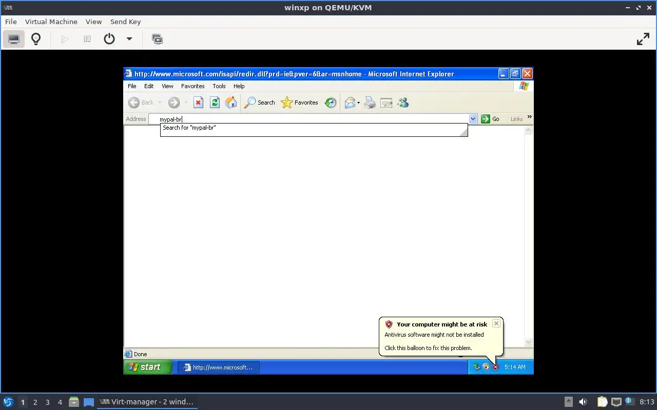Select 'Search for "mypal-br"' suggestion
Screen dimensions: 657x410
coord(313,128)
